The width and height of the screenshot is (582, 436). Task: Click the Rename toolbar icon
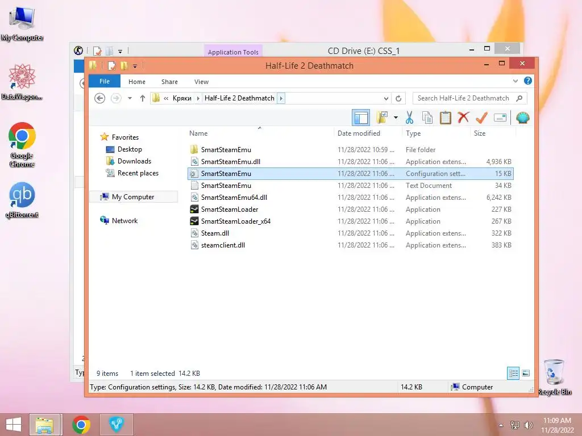coord(500,118)
